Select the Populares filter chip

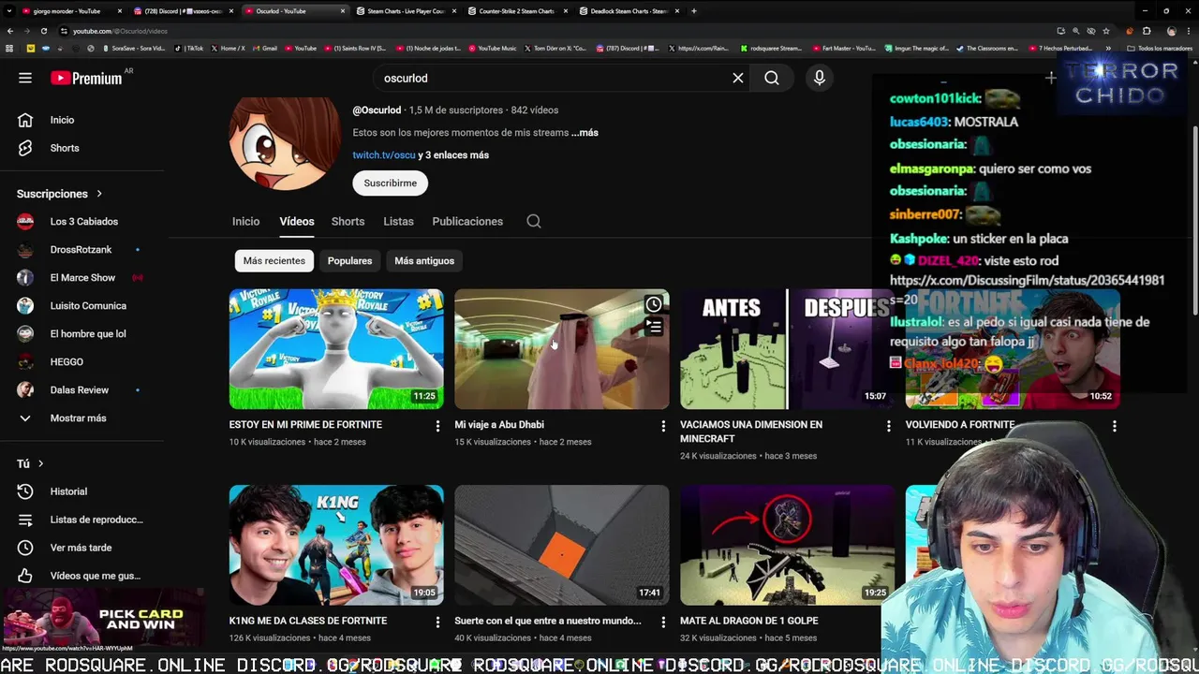349,261
